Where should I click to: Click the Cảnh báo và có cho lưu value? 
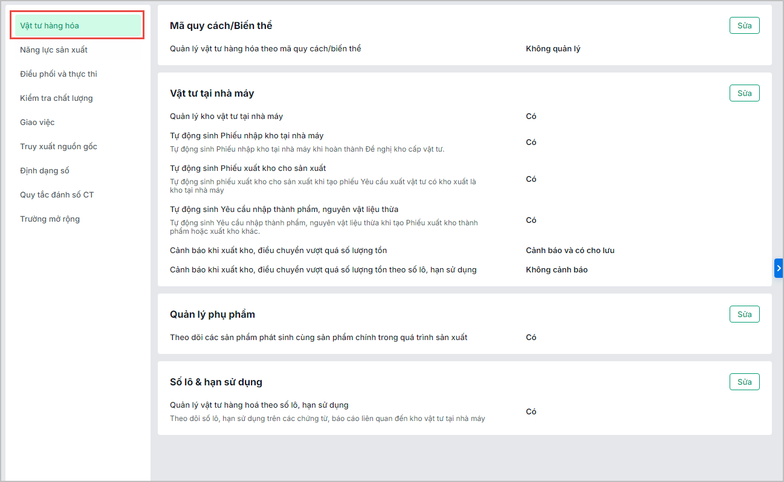(570, 250)
